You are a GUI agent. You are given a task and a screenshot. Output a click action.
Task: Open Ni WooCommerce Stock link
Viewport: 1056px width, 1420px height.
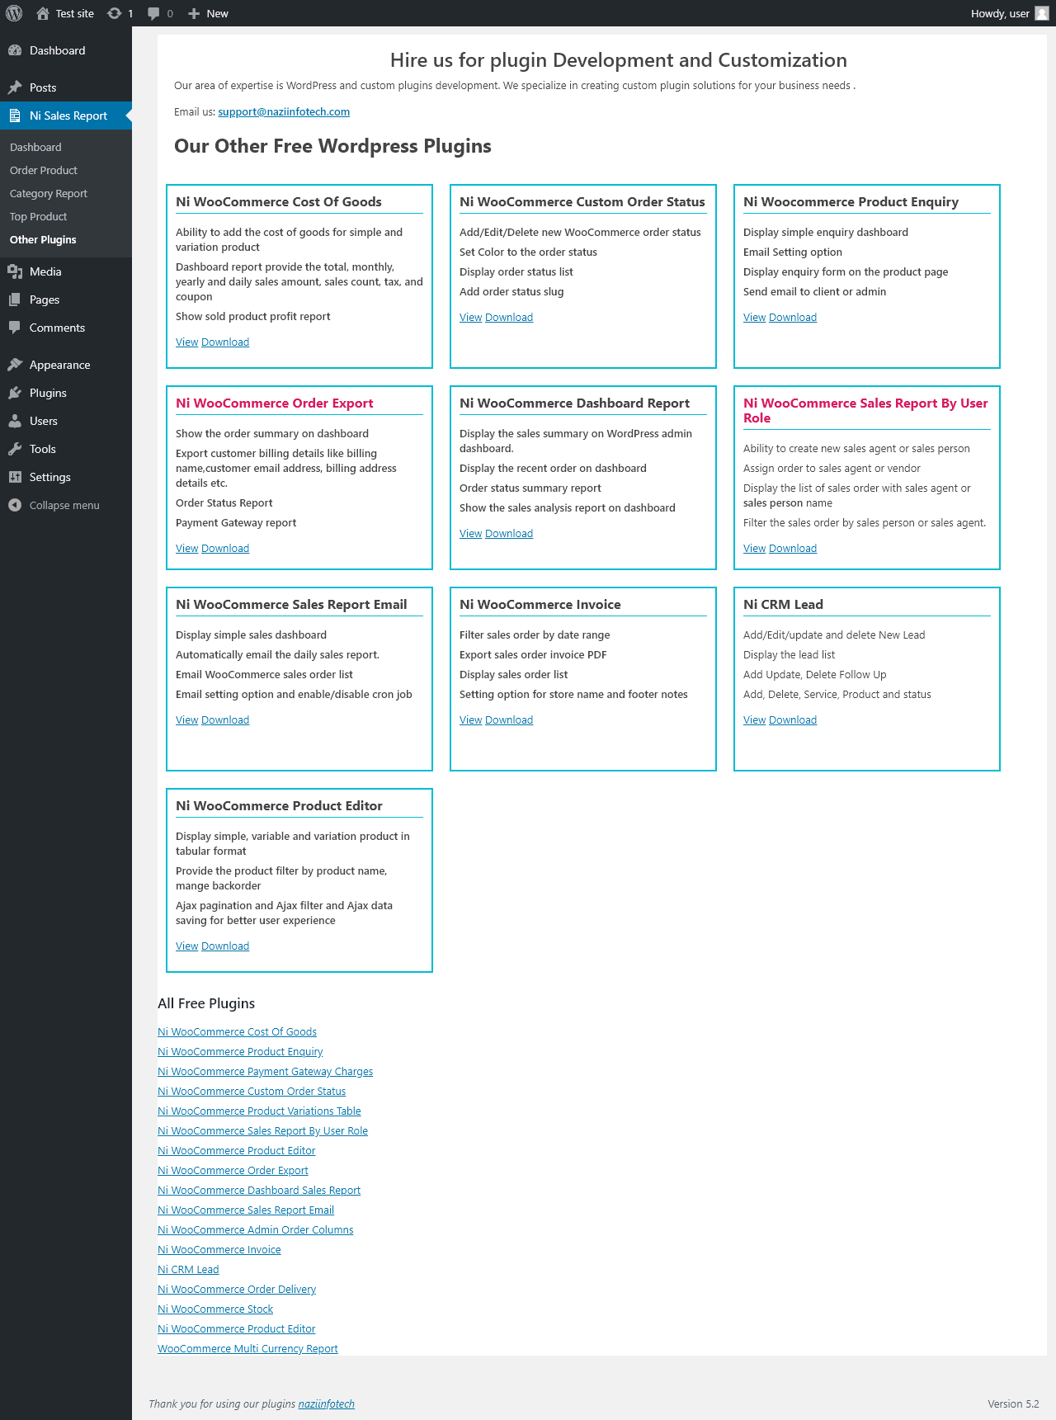[215, 1309]
